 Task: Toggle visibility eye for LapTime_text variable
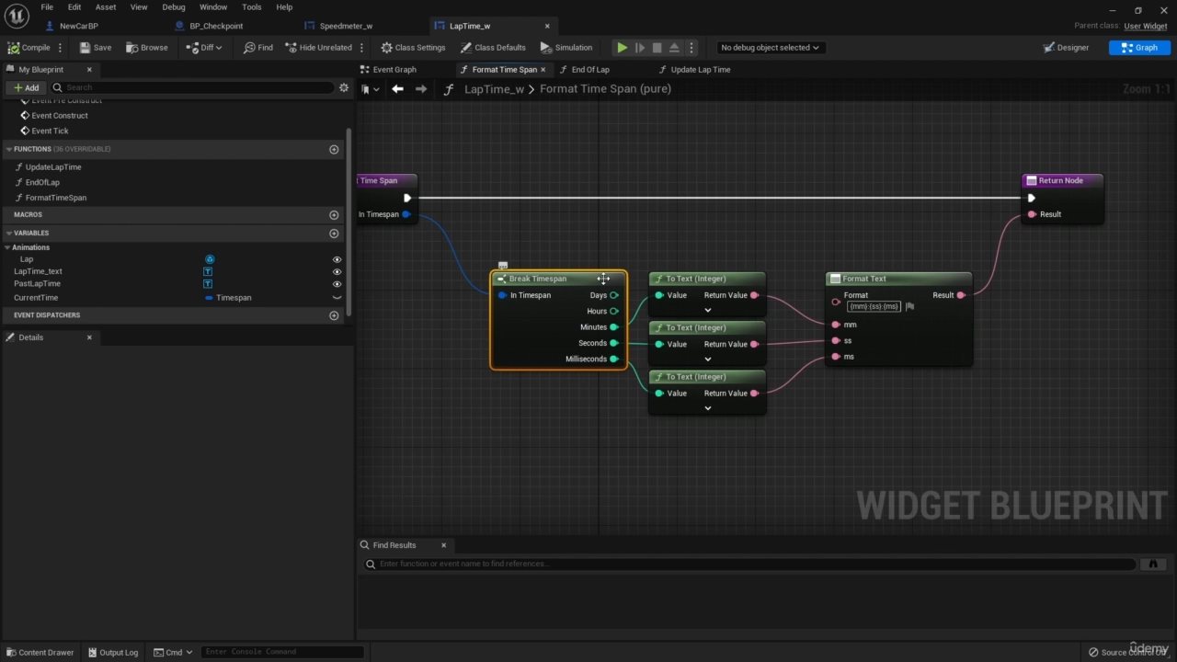tap(337, 272)
